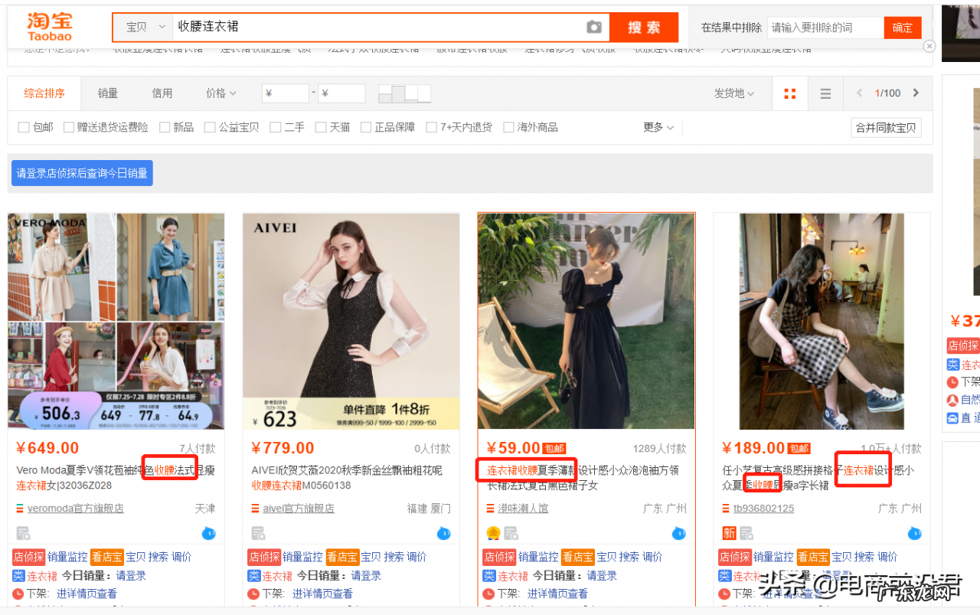Viewport: 980px width, 615px height.
Task: Select the 综合排序 sorting tab
Action: (44, 93)
